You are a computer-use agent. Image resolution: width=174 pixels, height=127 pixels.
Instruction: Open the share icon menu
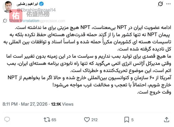[166, 120]
